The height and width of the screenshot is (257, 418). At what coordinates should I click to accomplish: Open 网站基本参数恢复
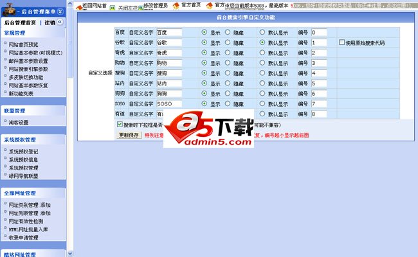(28, 85)
